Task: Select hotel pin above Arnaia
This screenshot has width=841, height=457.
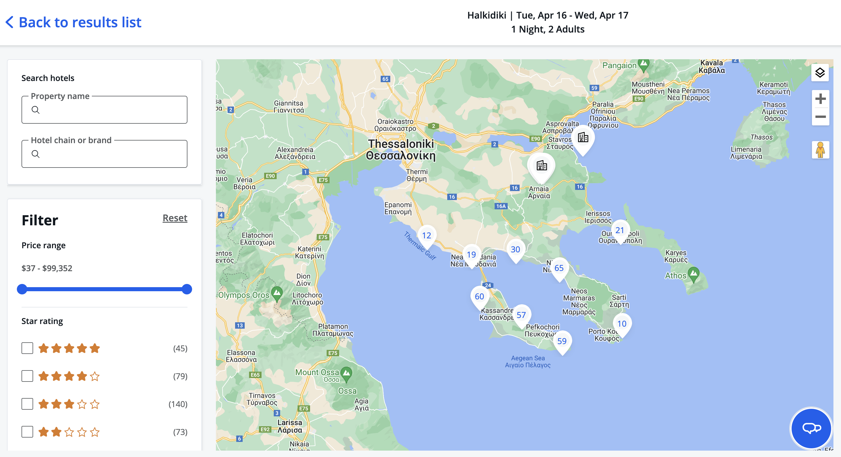Action: click(541, 166)
